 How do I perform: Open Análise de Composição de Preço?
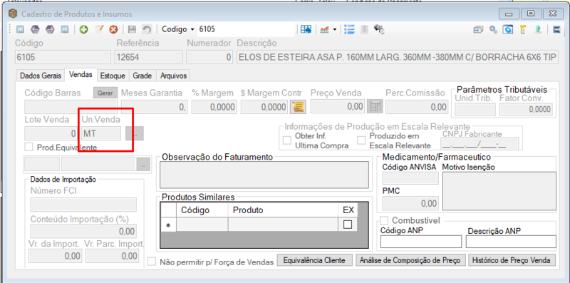tap(410, 260)
